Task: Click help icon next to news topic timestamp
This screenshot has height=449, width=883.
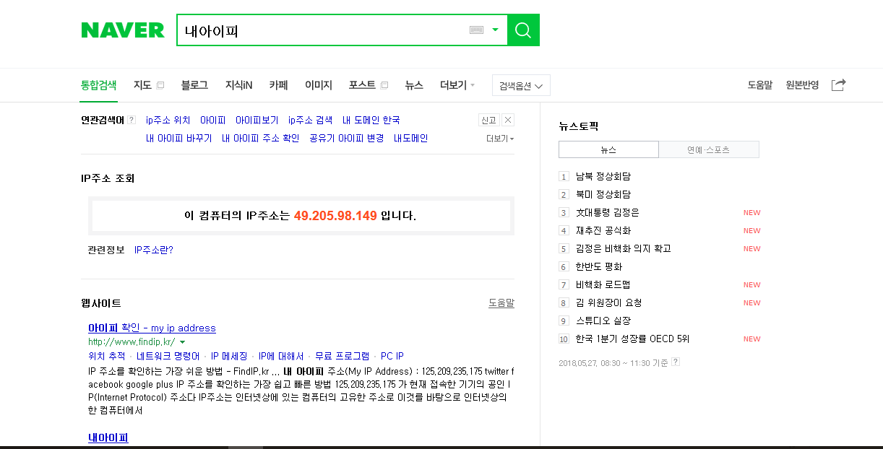Action: tap(676, 362)
